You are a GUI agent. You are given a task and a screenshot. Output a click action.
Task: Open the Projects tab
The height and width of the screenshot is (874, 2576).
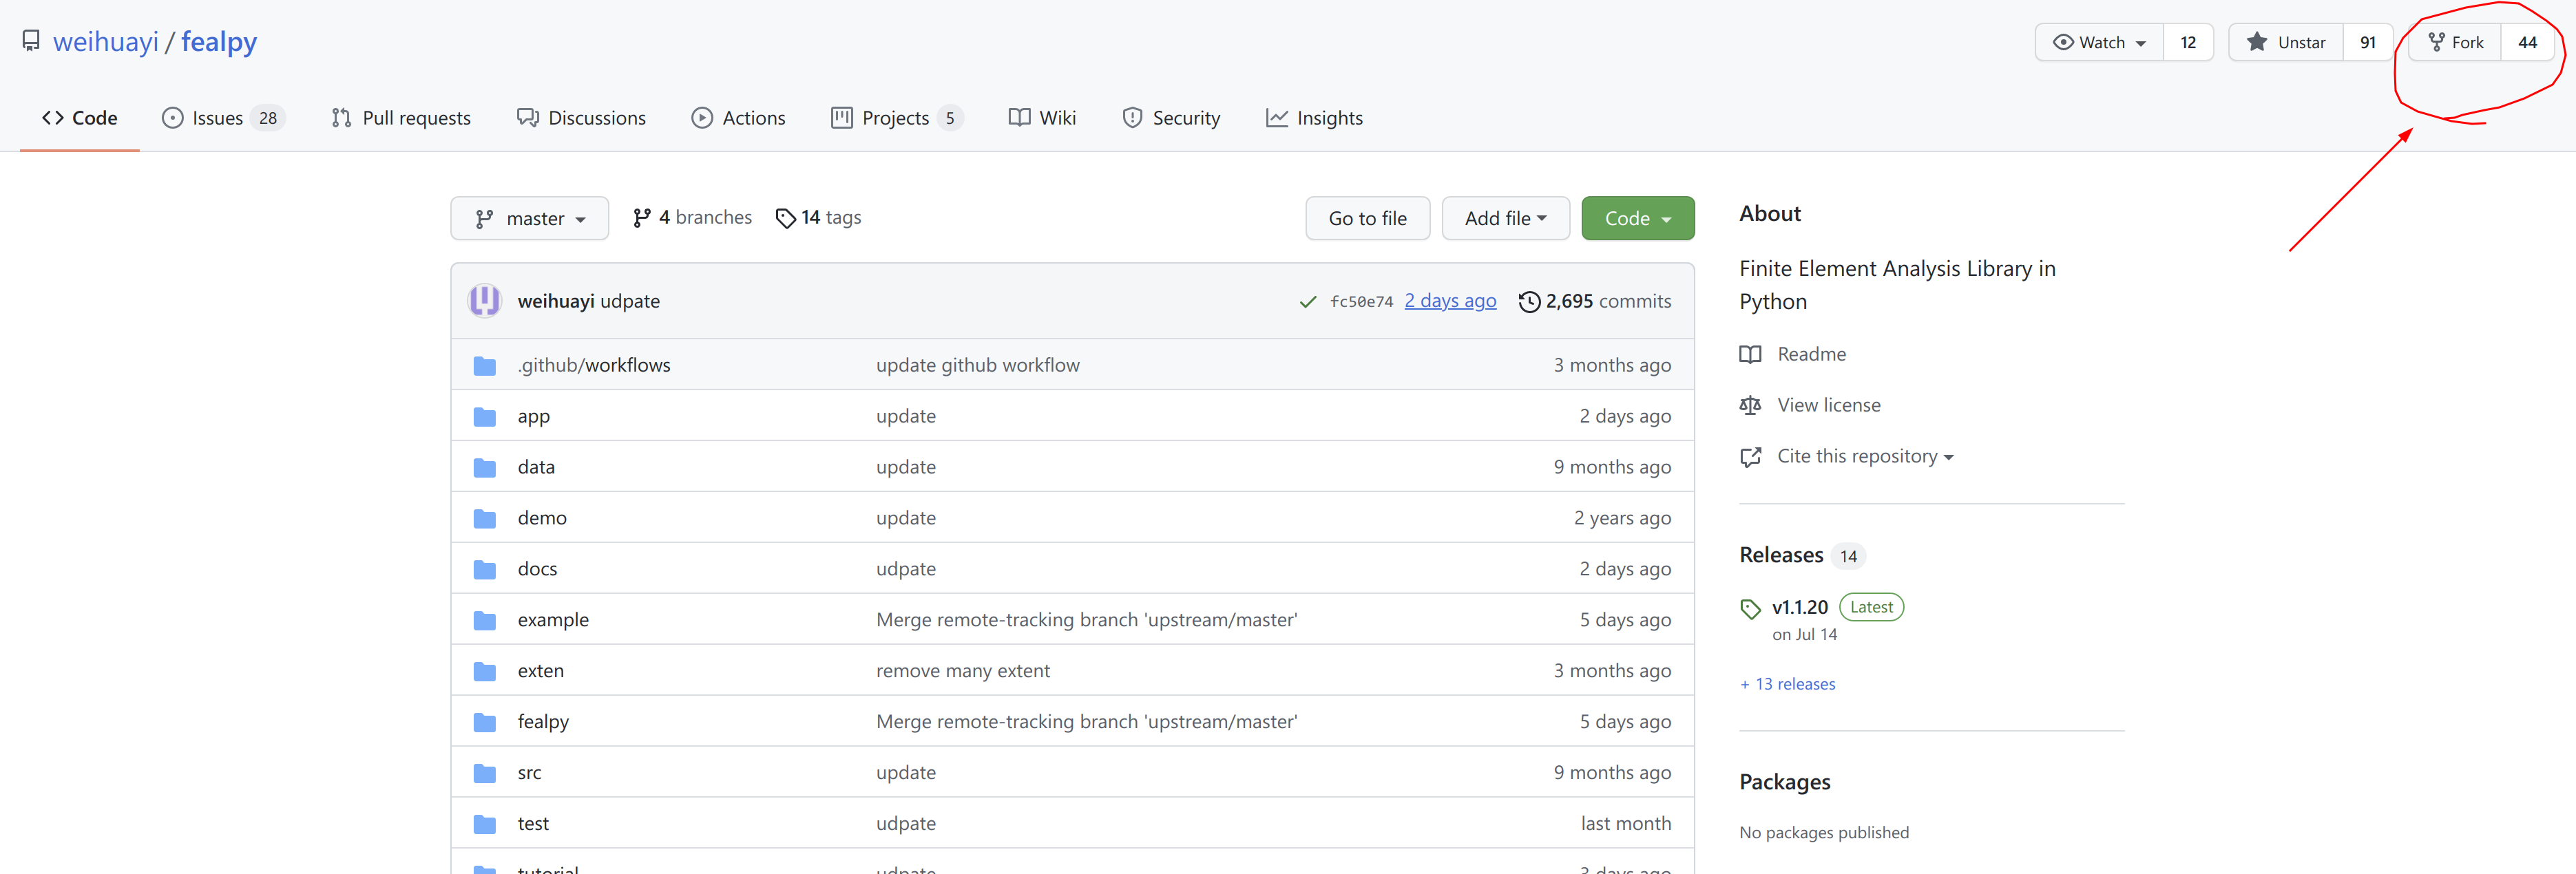pyautogui.click(x=897, y=118)
